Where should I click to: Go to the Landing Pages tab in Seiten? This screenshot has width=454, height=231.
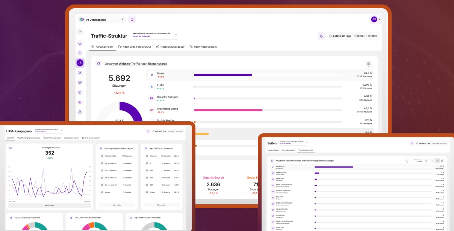coord(273,150)
